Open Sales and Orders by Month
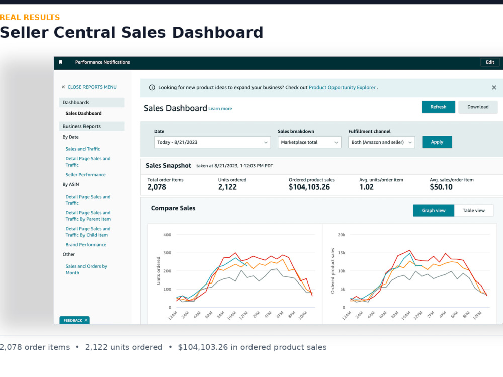Image resolution: width=503 pixels, height=377 pixels. click(87, 269)
